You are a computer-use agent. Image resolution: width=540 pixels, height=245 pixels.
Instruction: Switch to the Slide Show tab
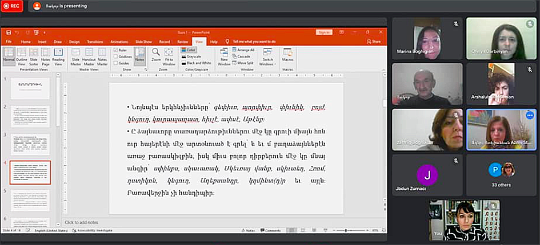coord(143,42)
